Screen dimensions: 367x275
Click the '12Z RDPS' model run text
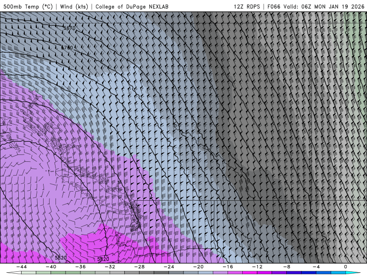pos(247,6)
